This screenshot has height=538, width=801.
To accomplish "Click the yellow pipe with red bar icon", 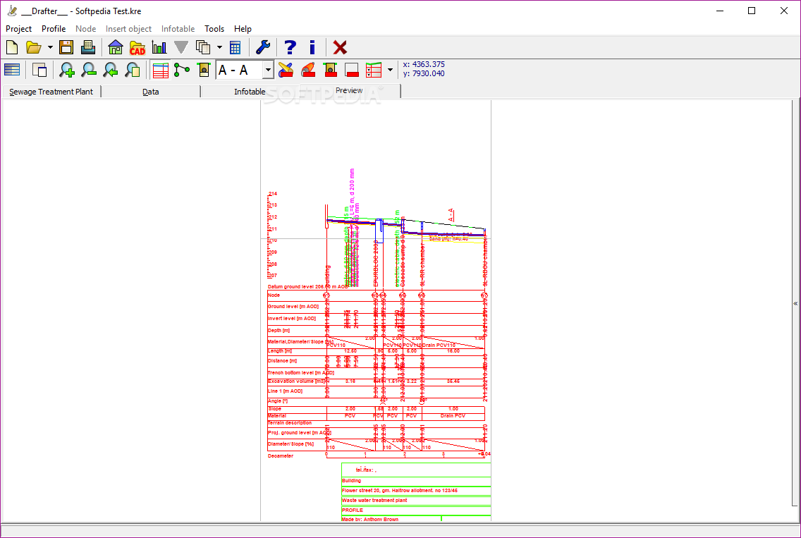I will [286, 70].
